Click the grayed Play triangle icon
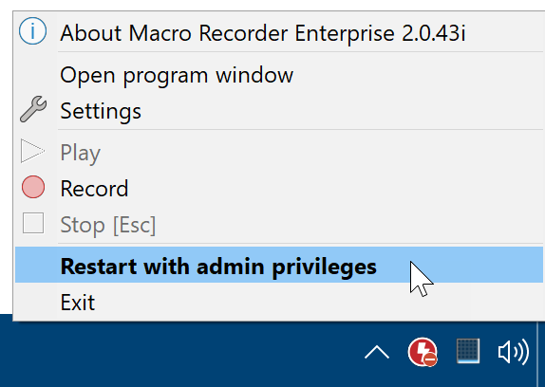Viewport: 545px width, 387px height. tap(32, 151)
